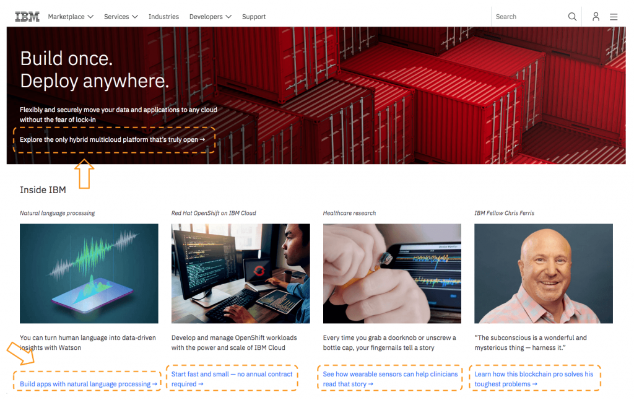Open the user profile icon
The height and width of the screenshot is (400, 634).
(x=596, y=17)
